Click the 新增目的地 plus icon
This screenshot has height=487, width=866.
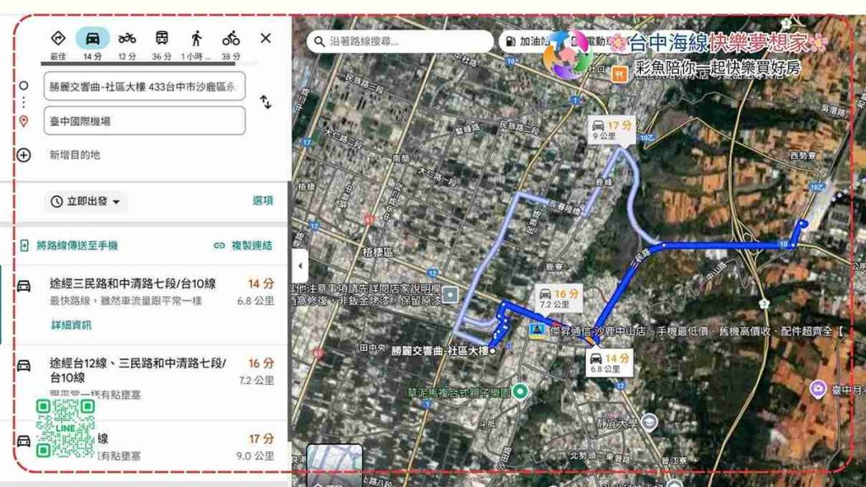(24, 155)
